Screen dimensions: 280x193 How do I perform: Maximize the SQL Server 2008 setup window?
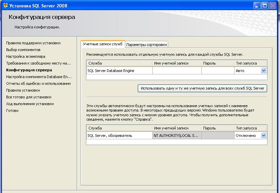(x=265, y=6)
